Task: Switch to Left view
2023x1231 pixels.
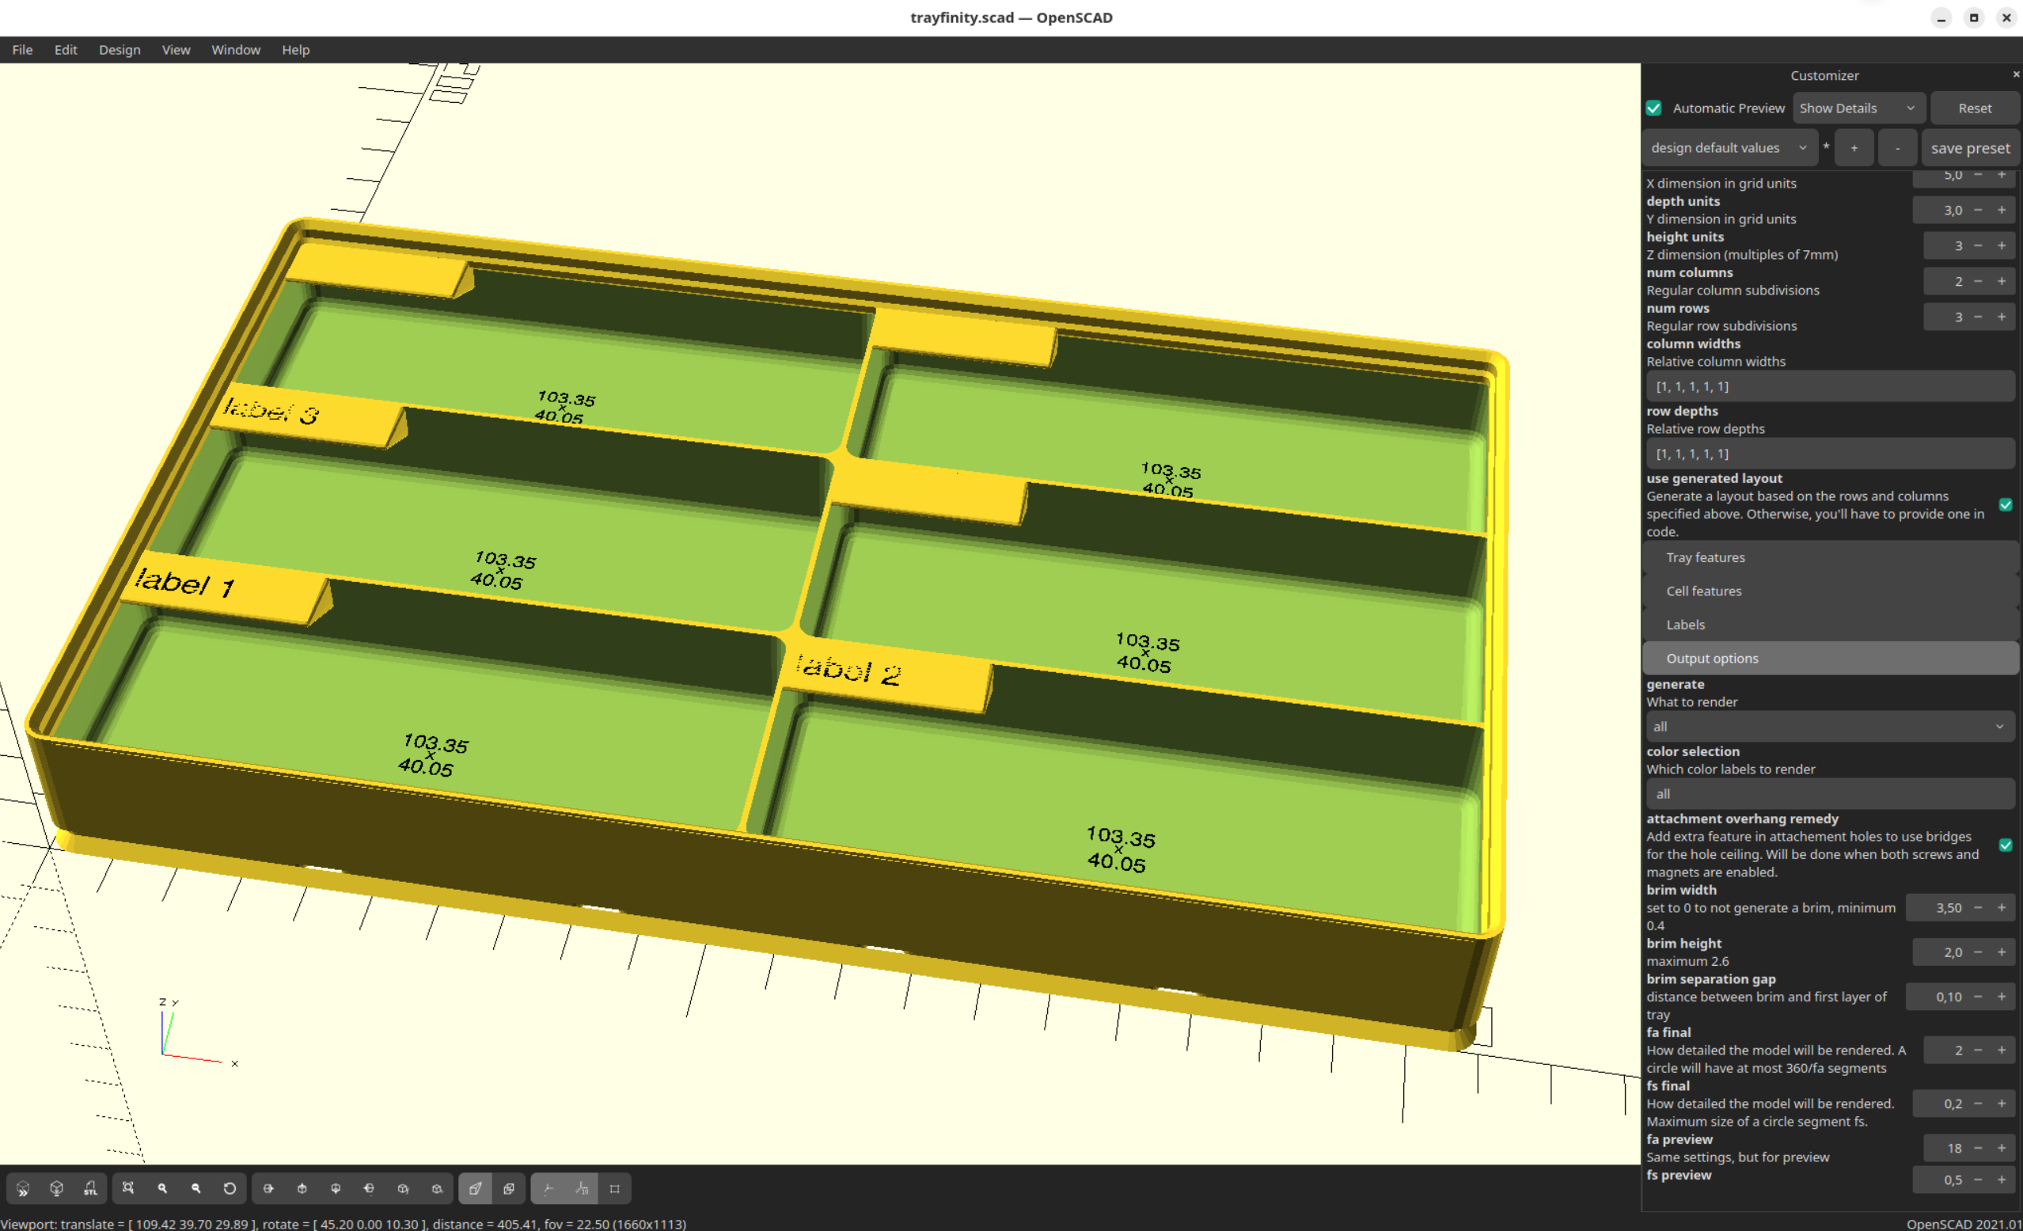Action: coord(370,1188)
